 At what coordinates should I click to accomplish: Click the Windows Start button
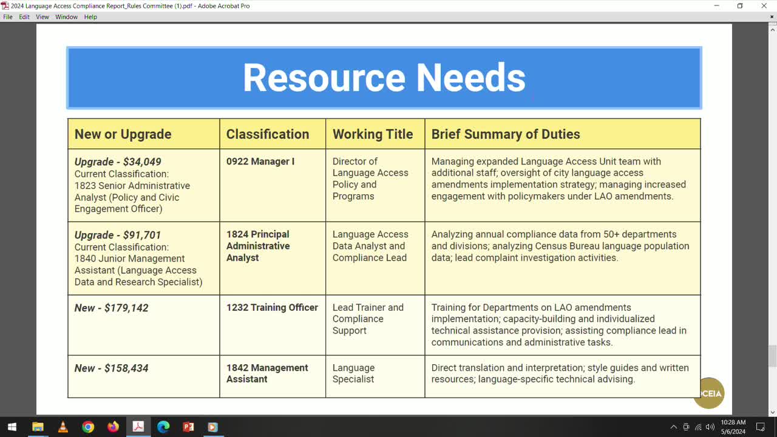point(12,427)
